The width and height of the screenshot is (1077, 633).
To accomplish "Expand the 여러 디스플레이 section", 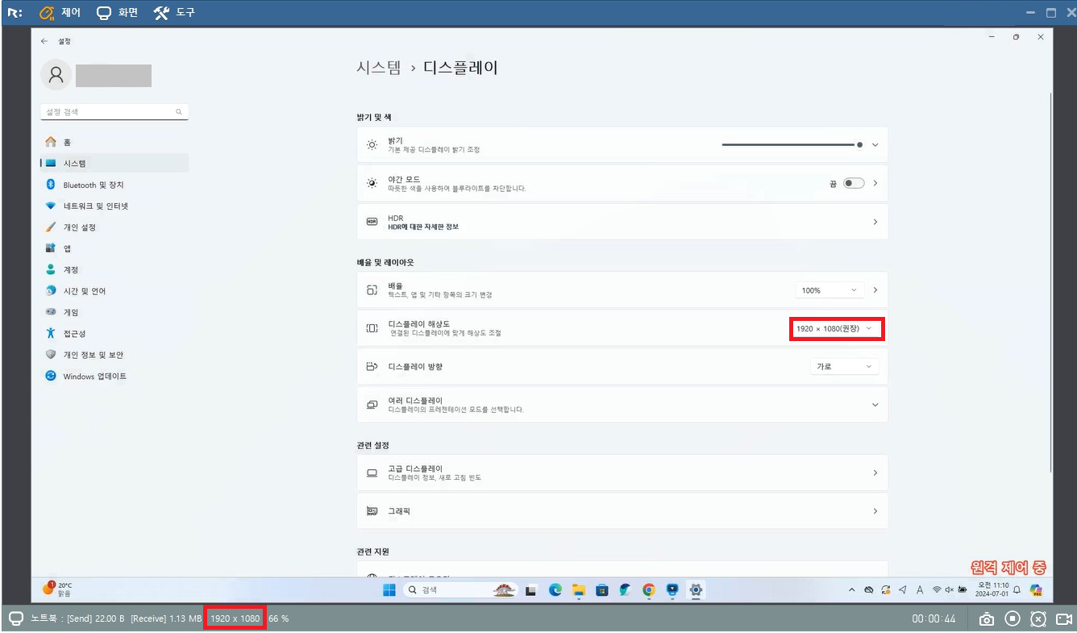I will tap(875, 405).
